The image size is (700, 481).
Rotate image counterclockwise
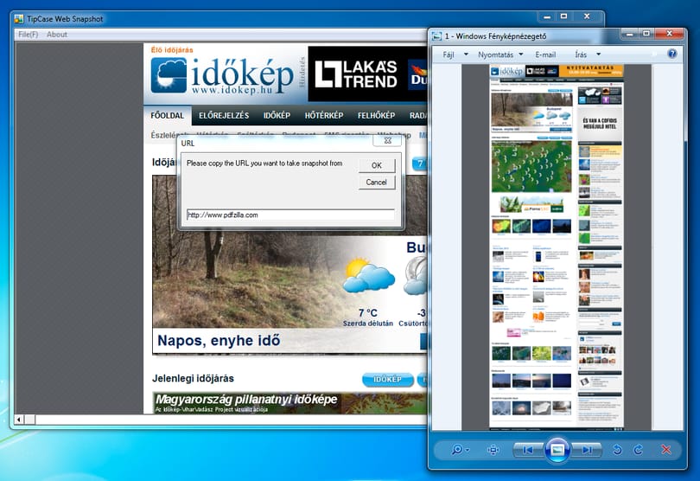(617, 450)
